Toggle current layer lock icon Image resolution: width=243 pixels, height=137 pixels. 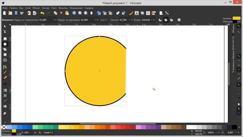[40, 132]
